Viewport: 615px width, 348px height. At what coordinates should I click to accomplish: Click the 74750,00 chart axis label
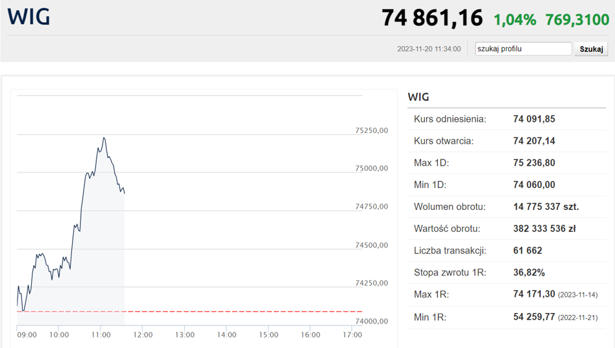point(372,207)
